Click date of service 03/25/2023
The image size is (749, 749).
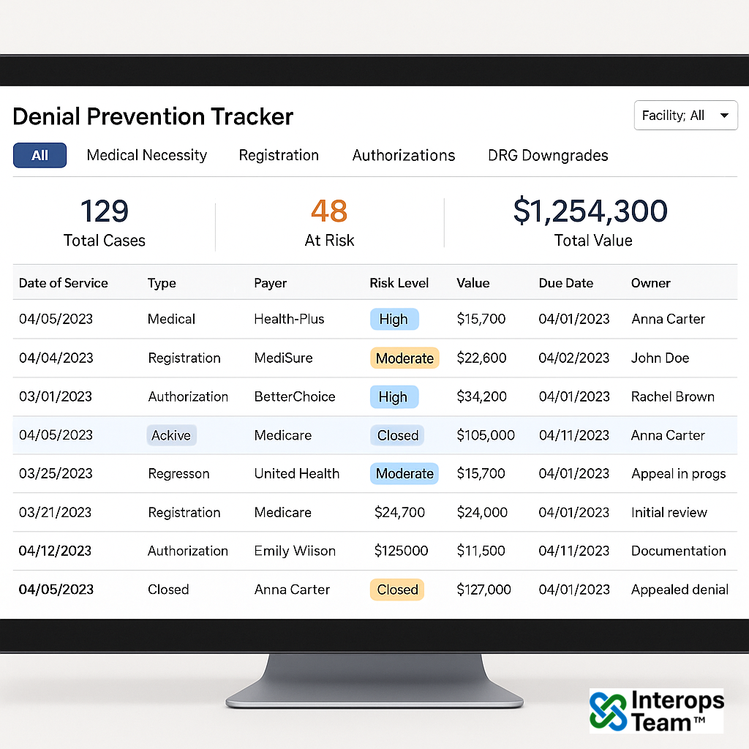(56, 473)
